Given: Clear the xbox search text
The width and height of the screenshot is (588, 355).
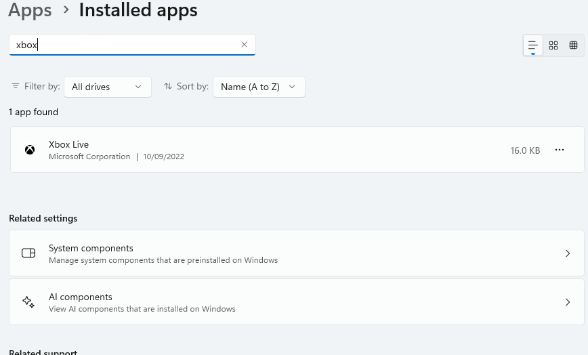Looking at the screenshot, I should (244, 45).
